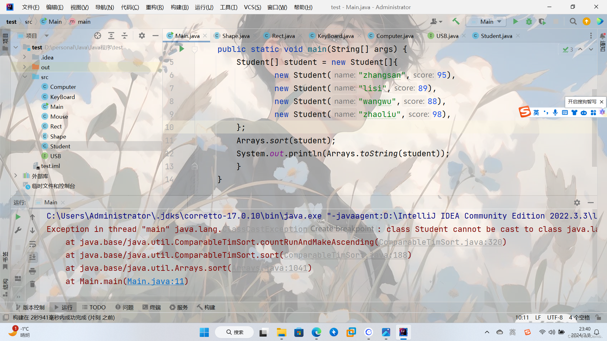Run Main with the green toolbar arrow
Screen dimensions: 607x341
(515, 22)
